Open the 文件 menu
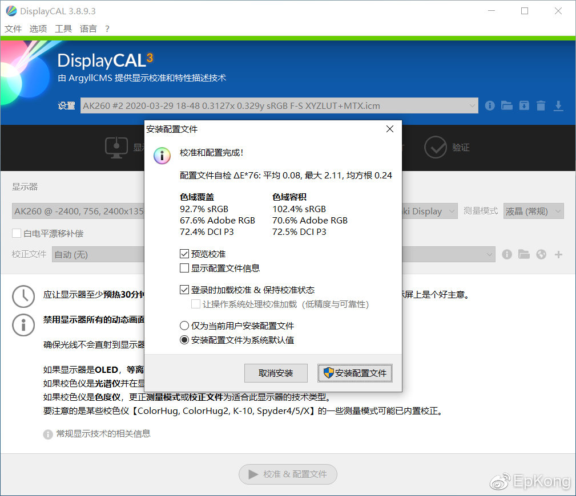Viewport: 576px width, 496px height. click(13, 29)
